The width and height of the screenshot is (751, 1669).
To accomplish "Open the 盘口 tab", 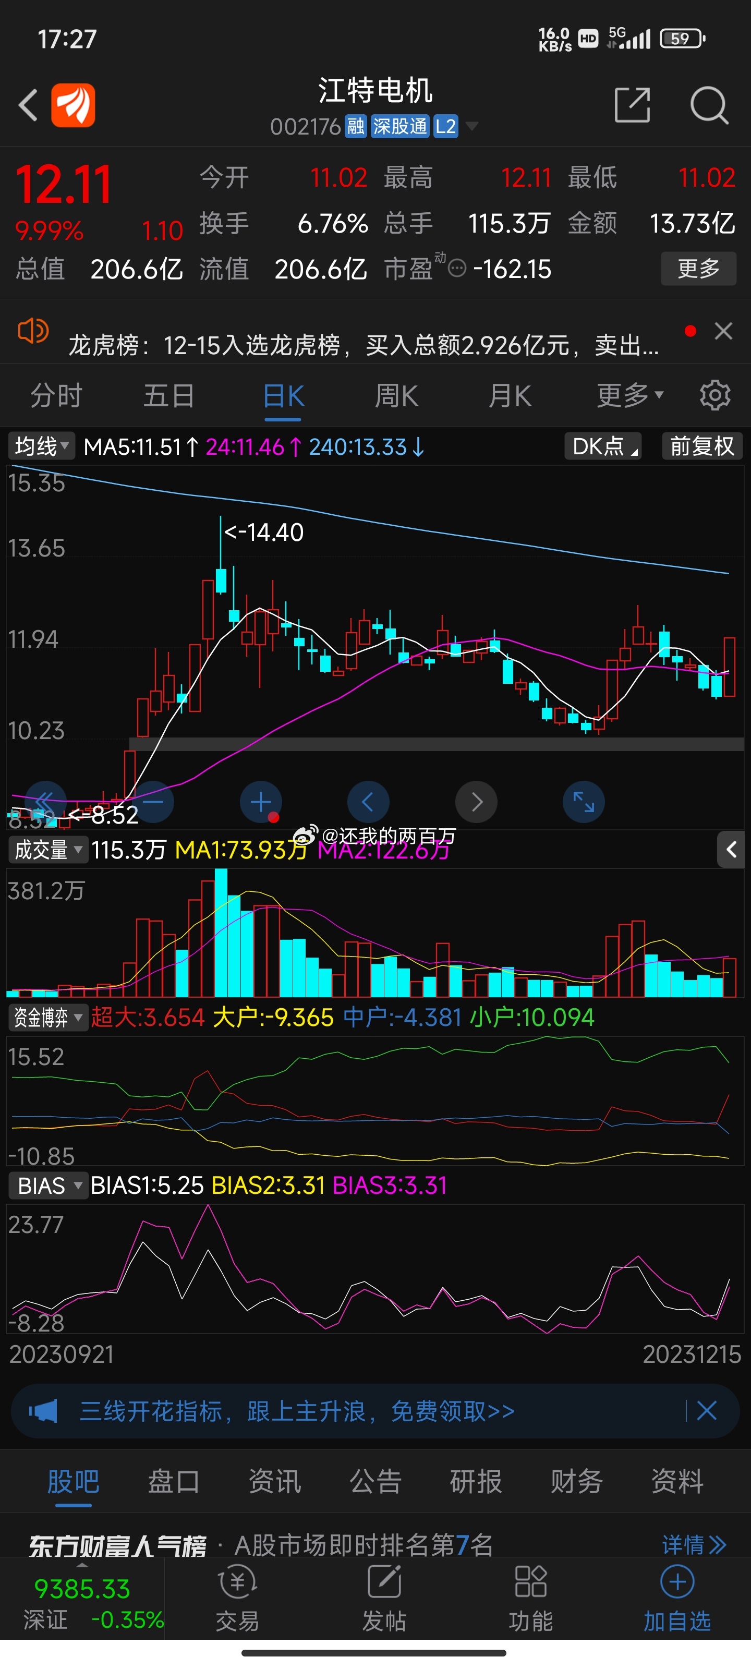I will [x=174, y=1481].
